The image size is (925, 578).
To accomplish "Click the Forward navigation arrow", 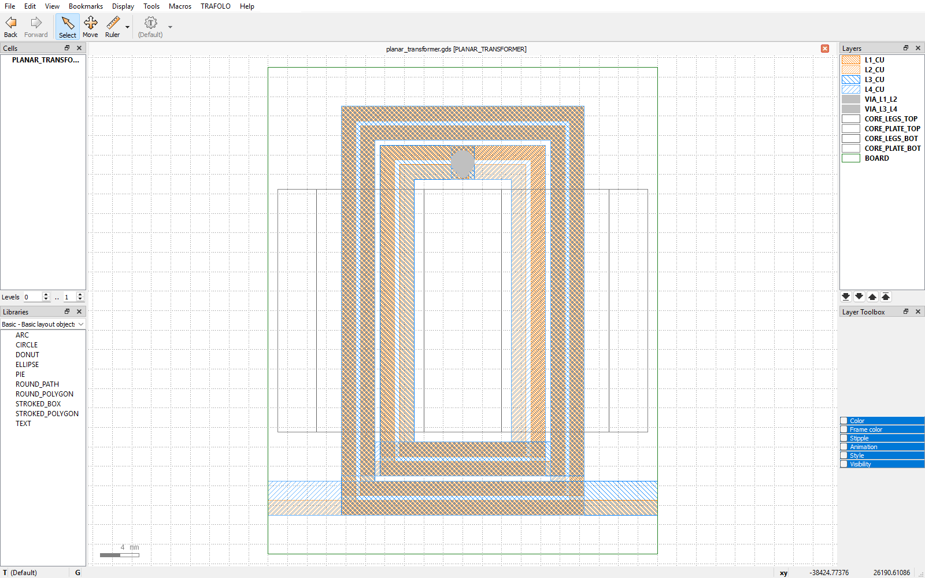I will pyautogui.click(x=36, y=27).
